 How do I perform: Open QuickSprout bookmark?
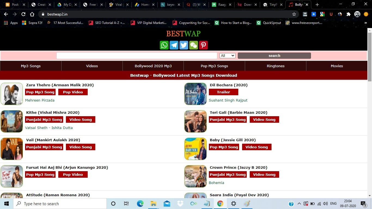pyautogui.click(x=269, y=23)
